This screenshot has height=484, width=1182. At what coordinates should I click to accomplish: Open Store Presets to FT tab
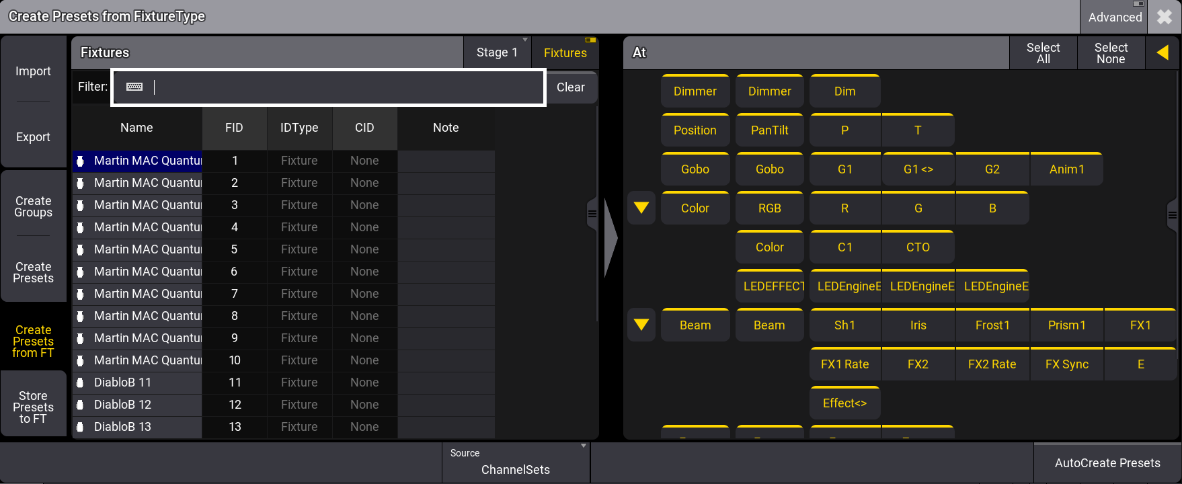click(34, 407)
